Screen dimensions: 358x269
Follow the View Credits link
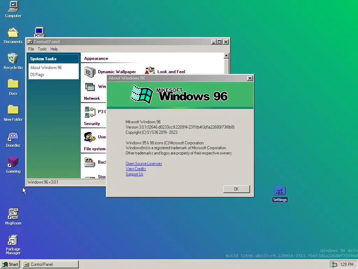(136, 169)
